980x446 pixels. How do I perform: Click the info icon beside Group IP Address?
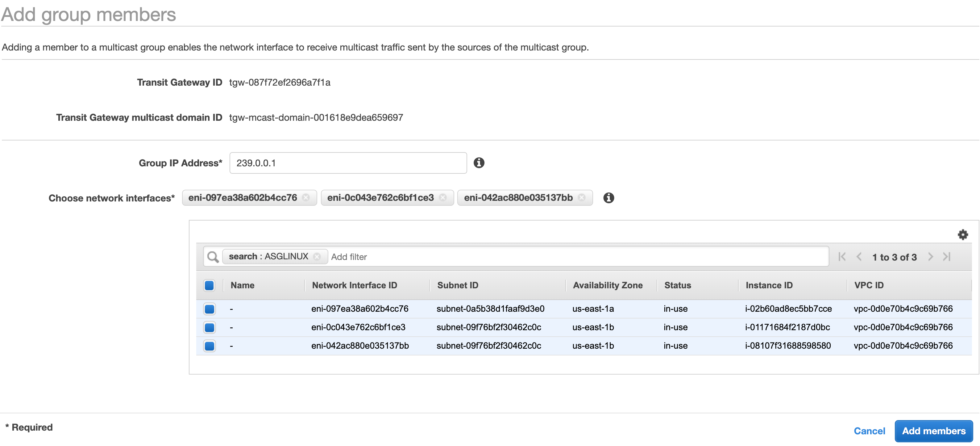coord(479,163)
